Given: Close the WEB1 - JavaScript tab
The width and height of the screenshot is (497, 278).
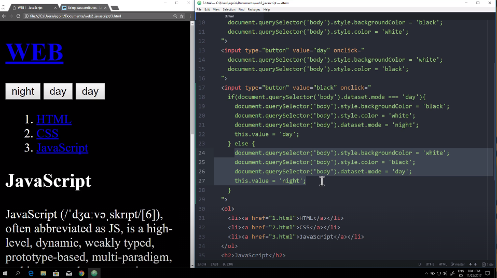Looking at the screenshot, I should [x=56, y=8].
